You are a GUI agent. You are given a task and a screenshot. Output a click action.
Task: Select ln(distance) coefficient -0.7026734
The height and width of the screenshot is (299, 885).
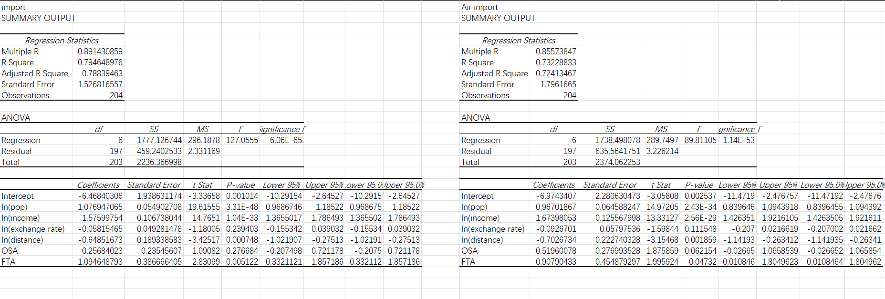point(556,240)
